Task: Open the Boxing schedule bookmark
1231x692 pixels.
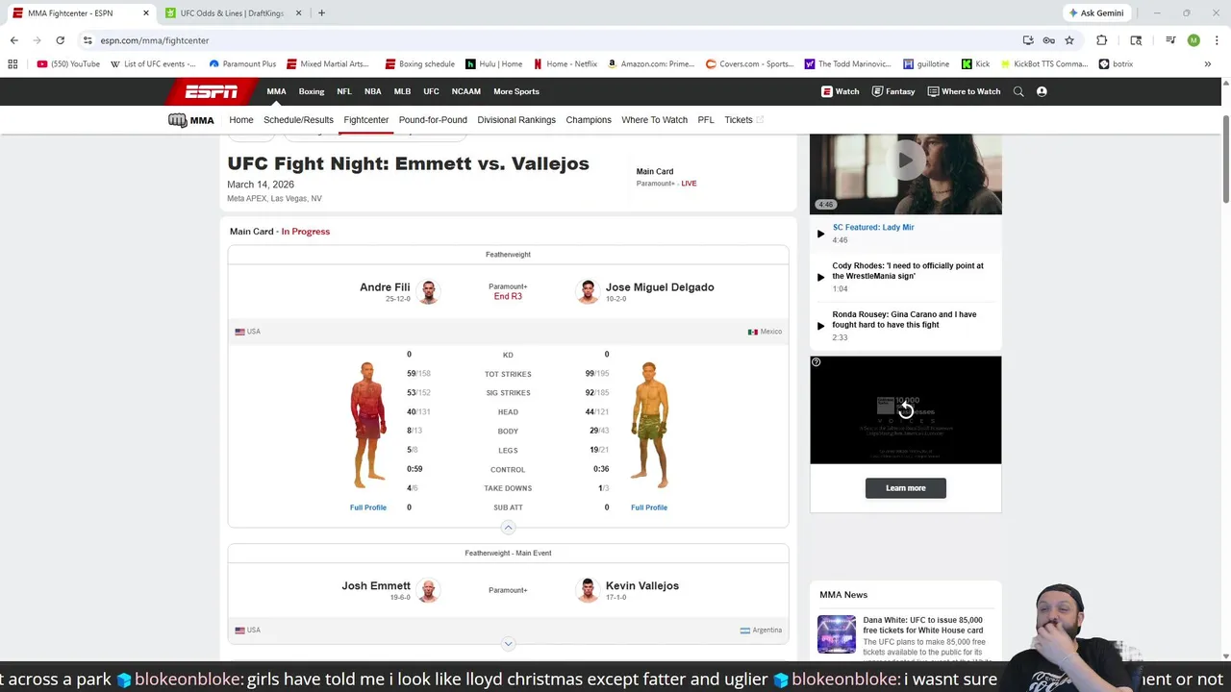Action: [419, 64]
